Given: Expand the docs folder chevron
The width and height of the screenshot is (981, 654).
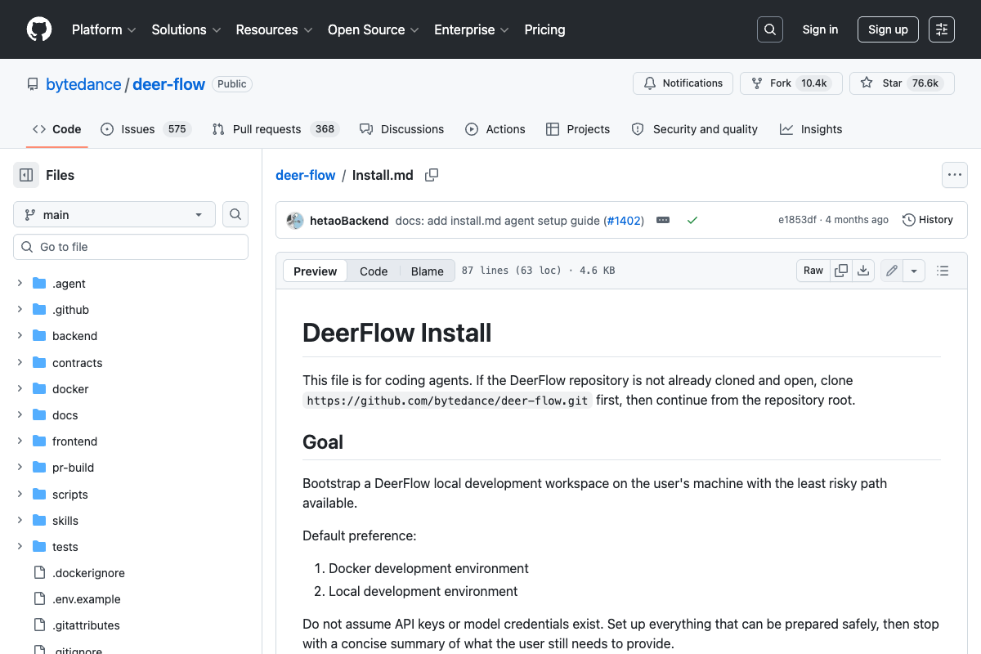Looking at the screenshot, I should pos(20,415).
